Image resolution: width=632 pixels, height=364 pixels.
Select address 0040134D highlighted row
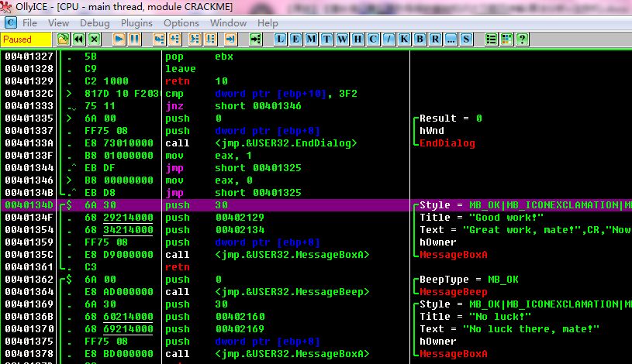pyautogui.click(x=316, y=205)
